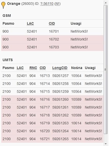Click carrier value 10614 in row 16719

click(x=76, y=123)
